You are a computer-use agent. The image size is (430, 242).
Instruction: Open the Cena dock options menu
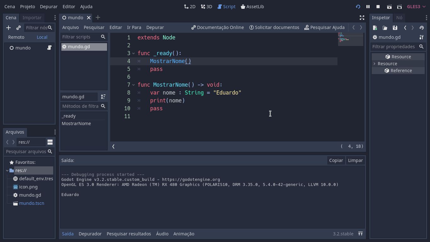(55, 18)
